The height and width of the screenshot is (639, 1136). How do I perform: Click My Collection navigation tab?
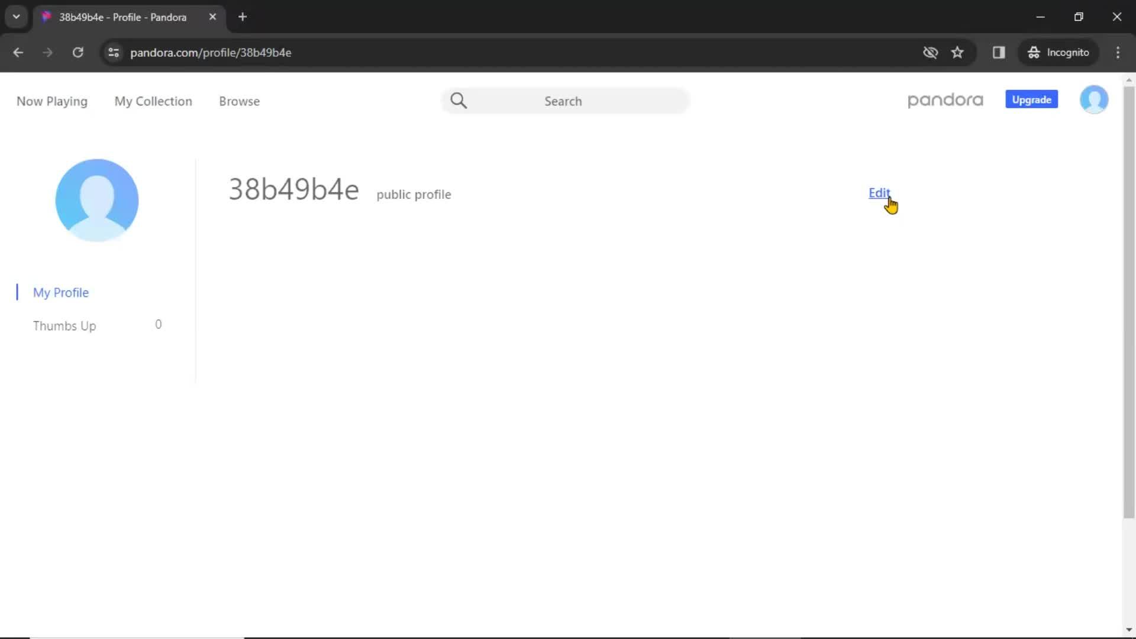click(153, 101)
